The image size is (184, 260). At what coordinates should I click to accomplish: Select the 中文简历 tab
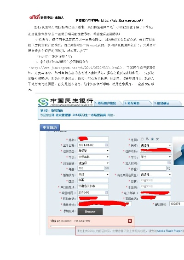[50, 127]
